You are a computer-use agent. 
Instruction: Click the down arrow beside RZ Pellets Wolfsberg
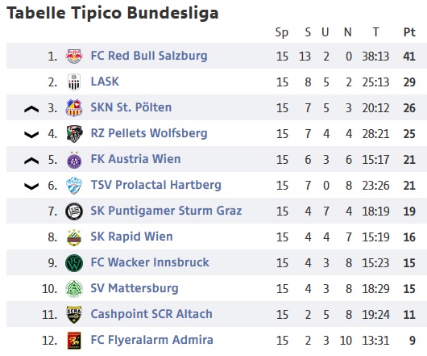(31, 135)
